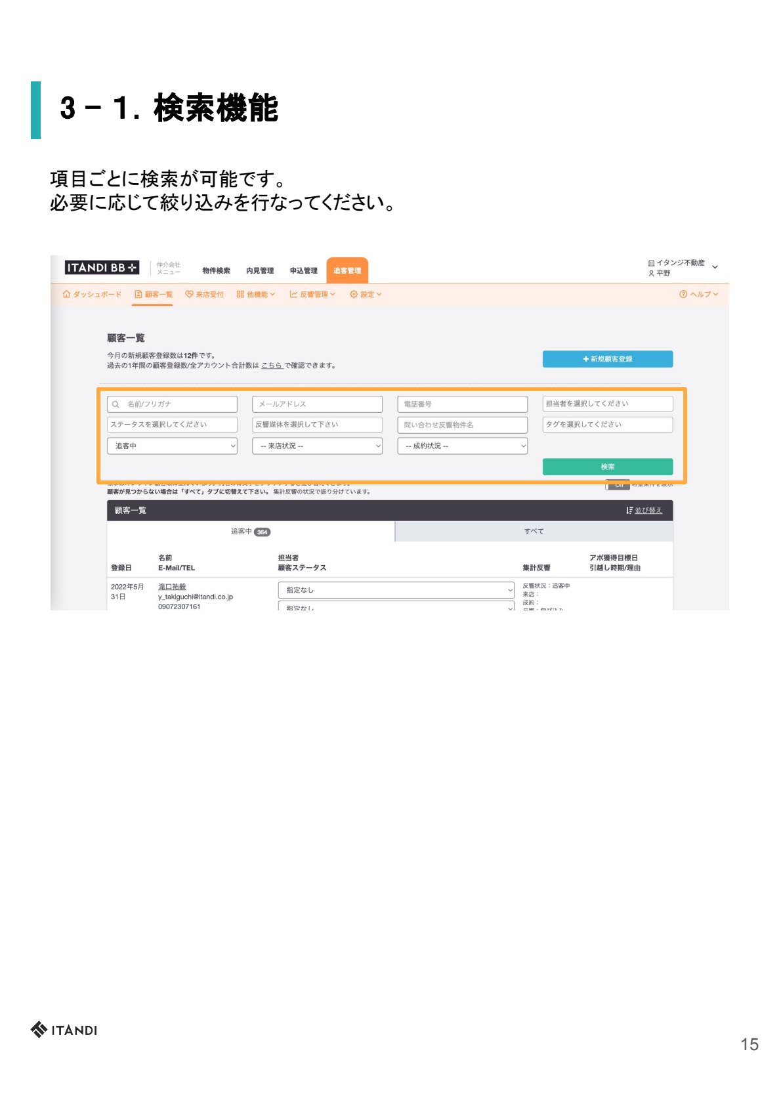Viewport: 781px width, 1104px height.
Task: Click the 反響管理 chart icon
Action: tap(293, 294)
